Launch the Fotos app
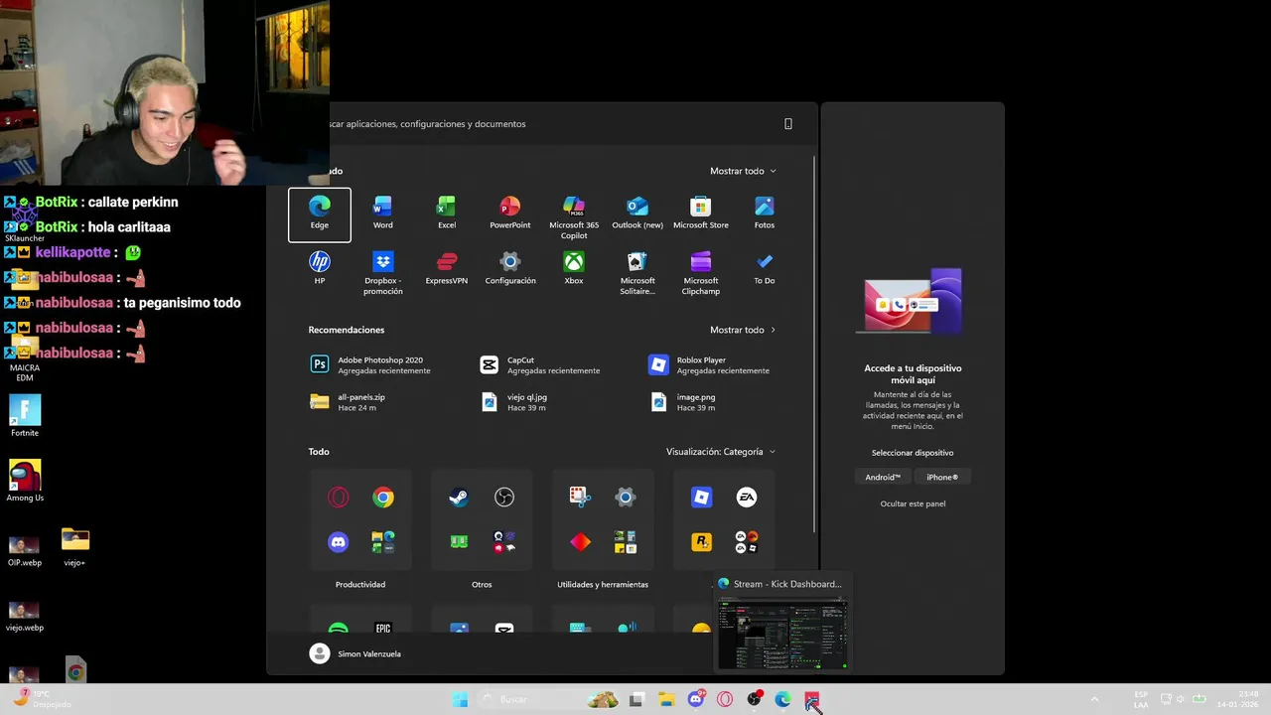 tap(765, 214)
